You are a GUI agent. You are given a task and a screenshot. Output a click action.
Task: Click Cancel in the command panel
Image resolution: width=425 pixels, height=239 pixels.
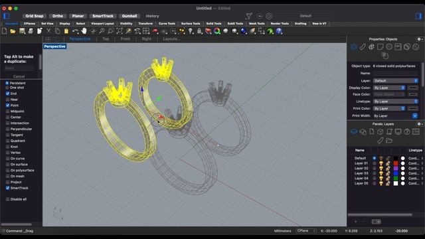click(19, 76)
